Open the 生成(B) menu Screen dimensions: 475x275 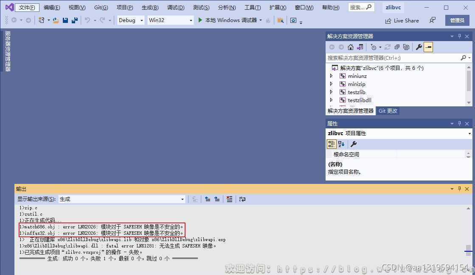(150, 8)
